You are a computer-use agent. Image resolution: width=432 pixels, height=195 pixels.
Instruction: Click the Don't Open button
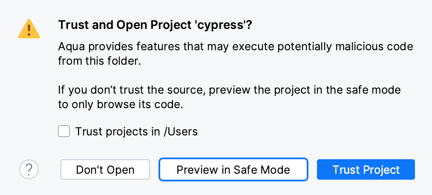(x=105, y=170)
